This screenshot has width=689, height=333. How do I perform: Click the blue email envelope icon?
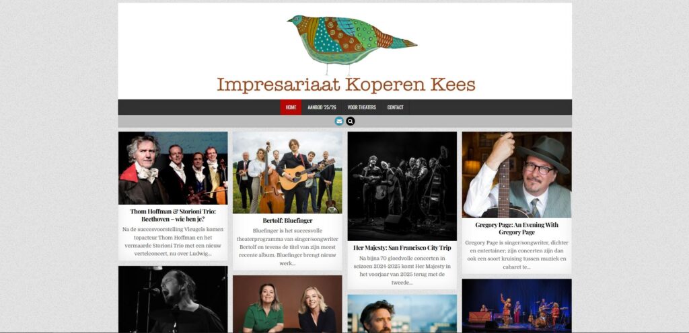[339, 122]
